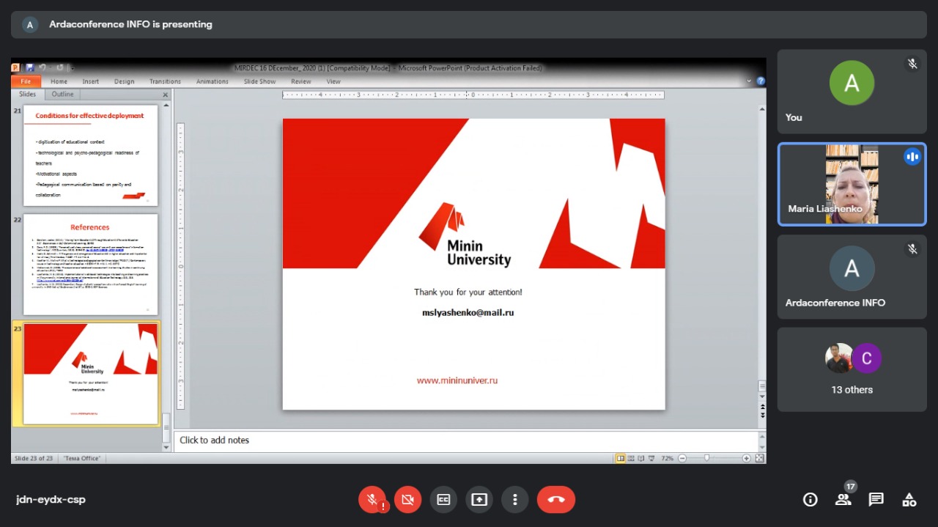The image size is (938, 527).
Task: Click the slide pane scroll-up arrow
Action: tap(166, 107)
